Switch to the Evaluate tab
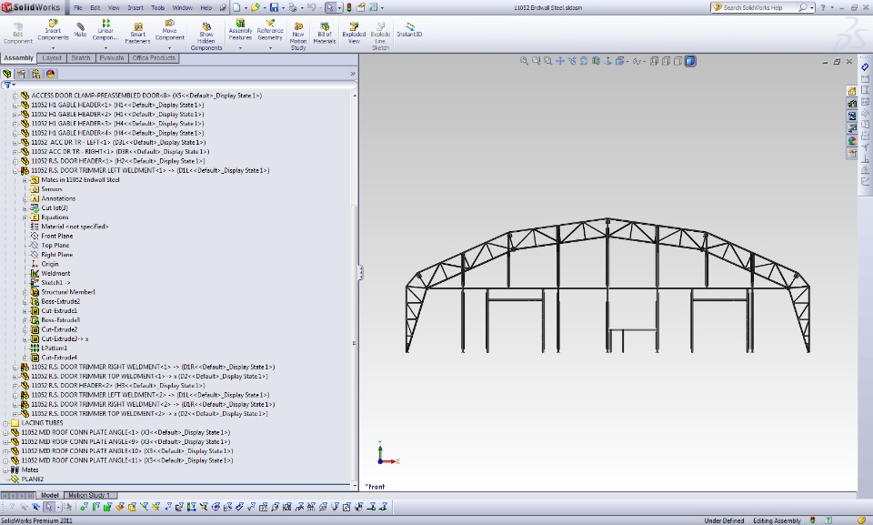This screenshot has width=873, height=525. pos(111,58)
